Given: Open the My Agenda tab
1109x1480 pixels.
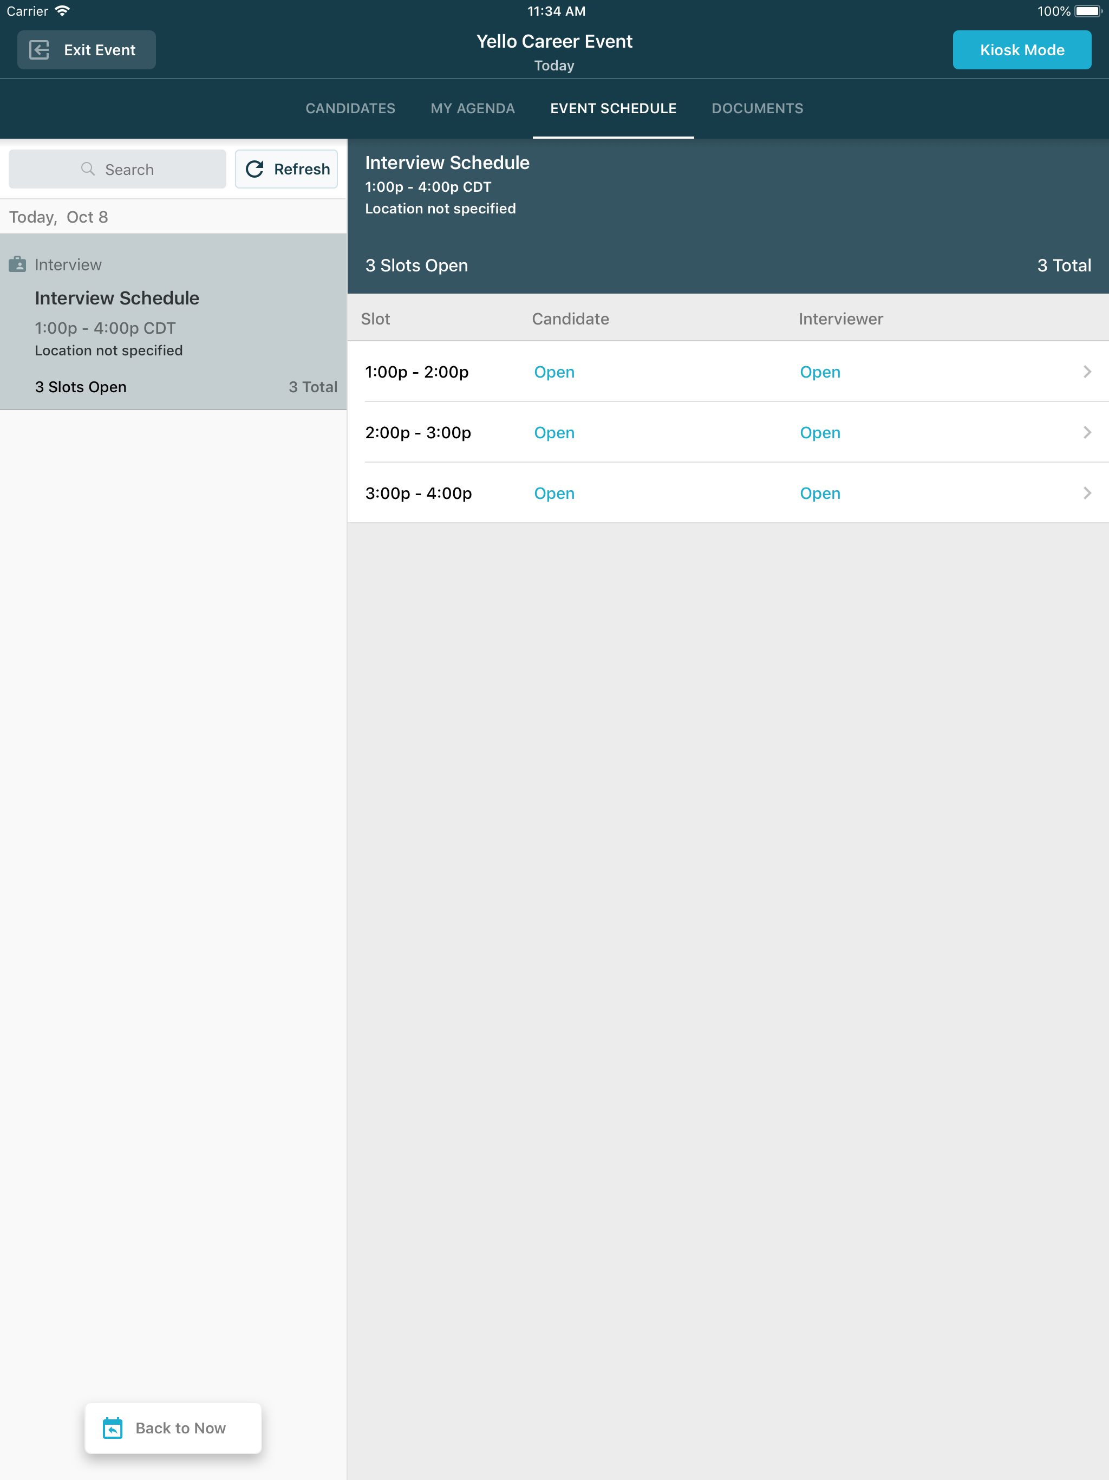Looking at the screenshot, I should (x=472, y=108).
